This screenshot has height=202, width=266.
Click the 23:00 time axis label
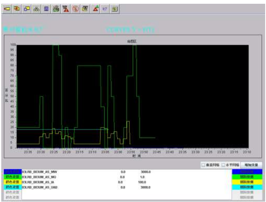click(x=118, y=152)
